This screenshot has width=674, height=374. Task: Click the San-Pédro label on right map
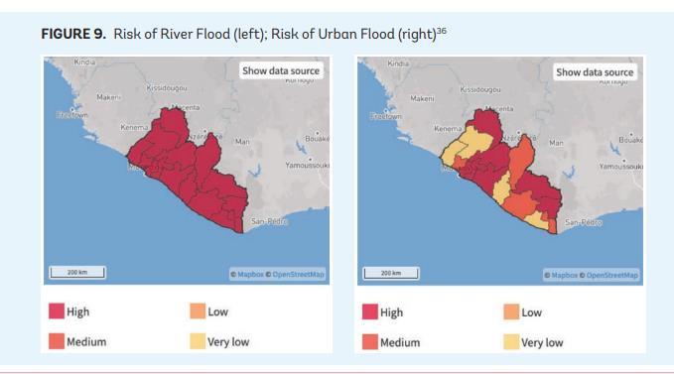click(583, 222)
